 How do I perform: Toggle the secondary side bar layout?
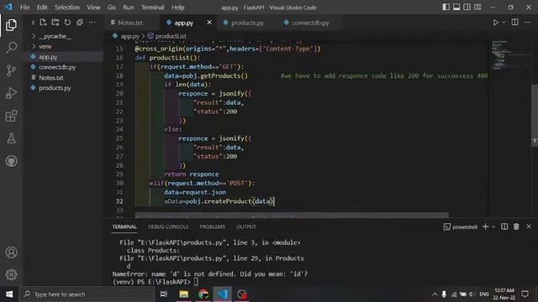[467, 8]
